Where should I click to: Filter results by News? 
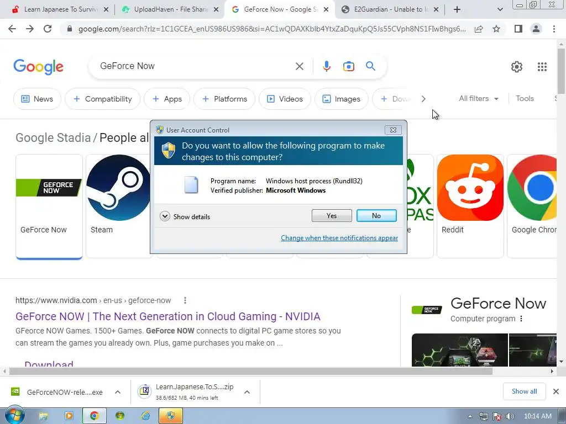pos(37,99)
